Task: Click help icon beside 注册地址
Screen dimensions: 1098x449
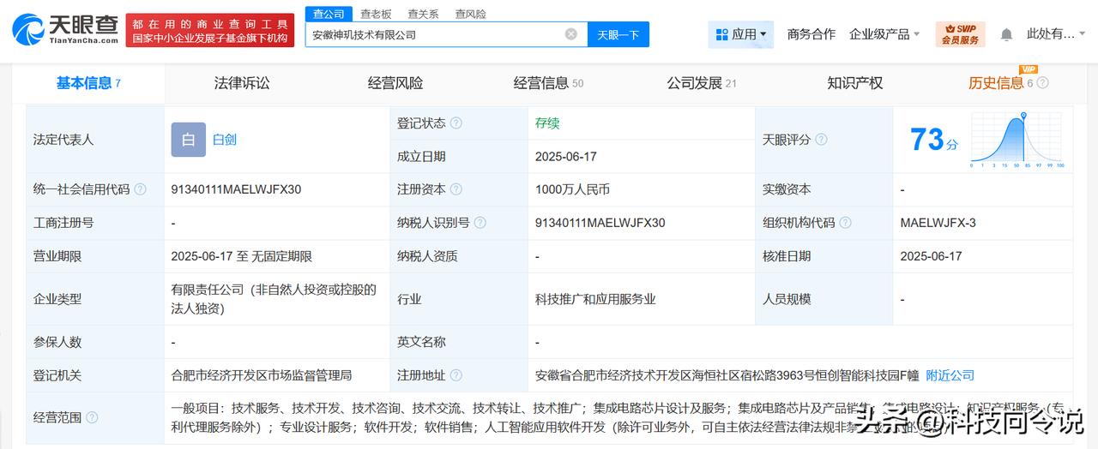Action: point(456,375)
